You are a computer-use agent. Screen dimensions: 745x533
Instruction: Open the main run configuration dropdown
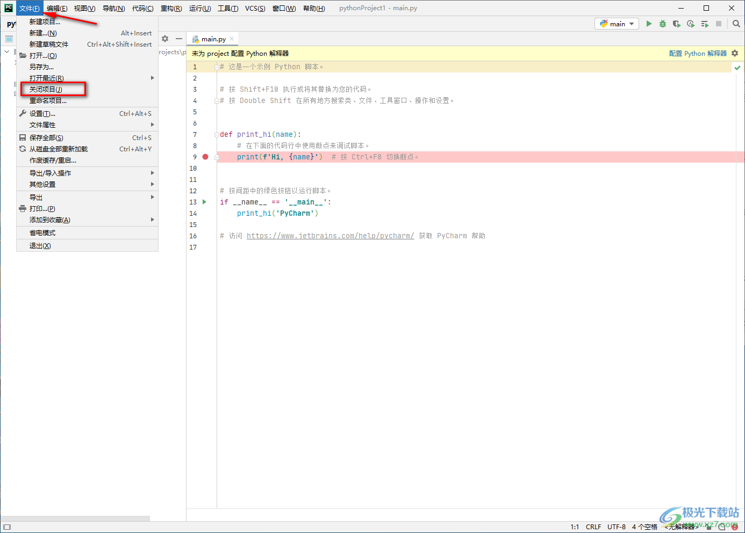coord(617,24)
